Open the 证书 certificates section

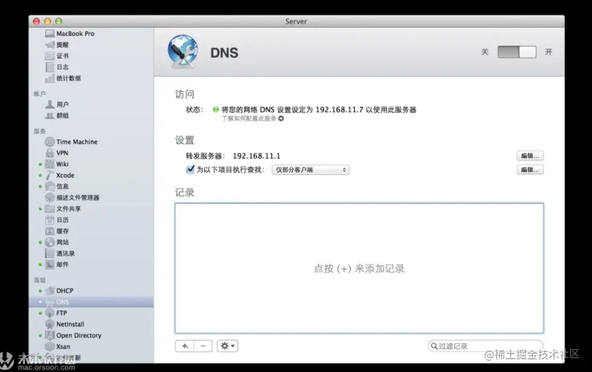pos(57,56)
